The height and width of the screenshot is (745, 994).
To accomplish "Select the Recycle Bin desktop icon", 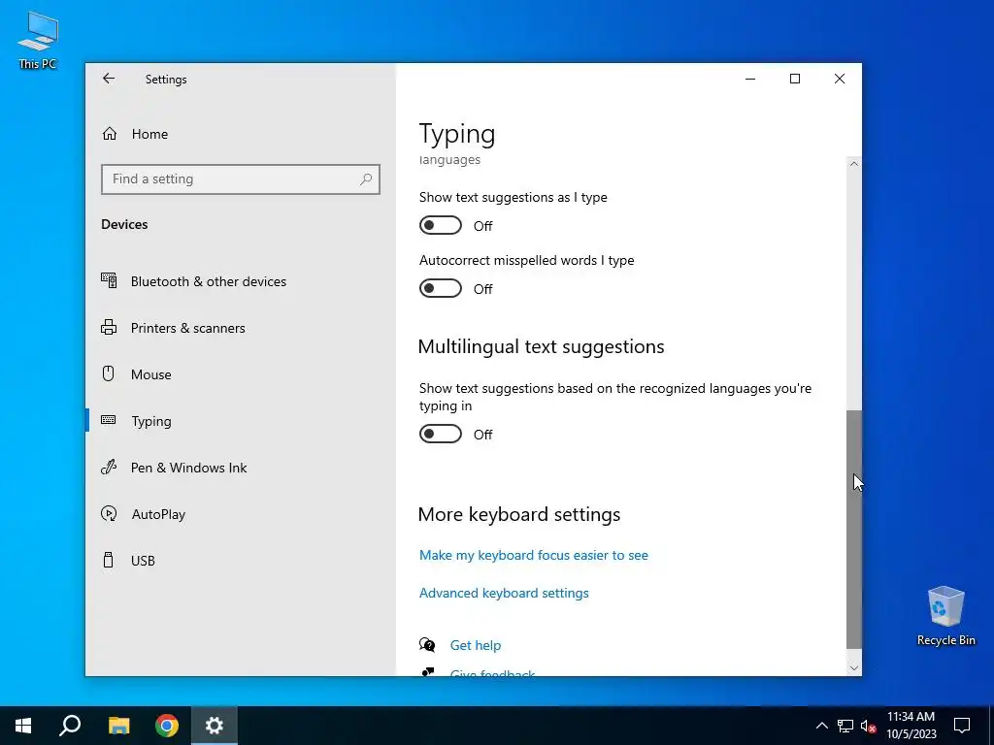I will (945, 615).
